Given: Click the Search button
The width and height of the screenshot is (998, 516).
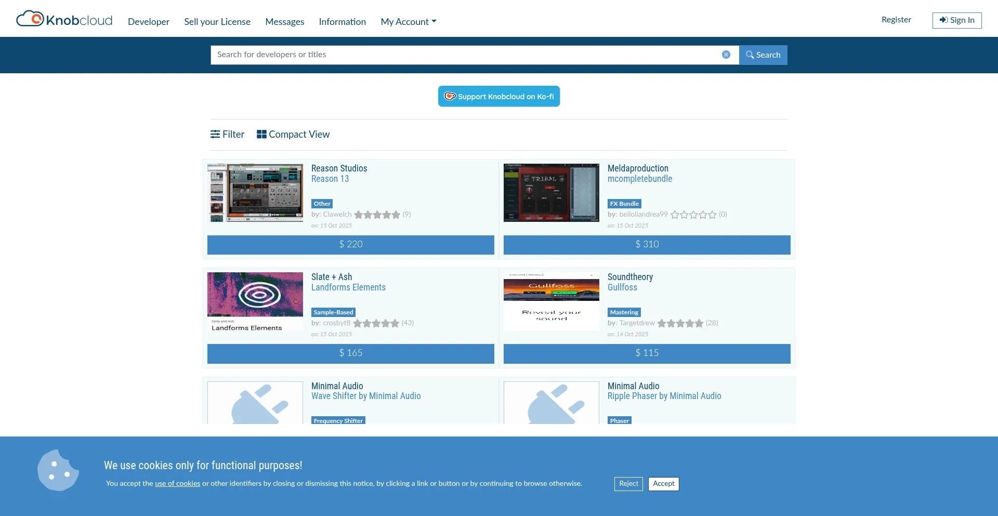Looking at the screenshot, I should [763, 55].
